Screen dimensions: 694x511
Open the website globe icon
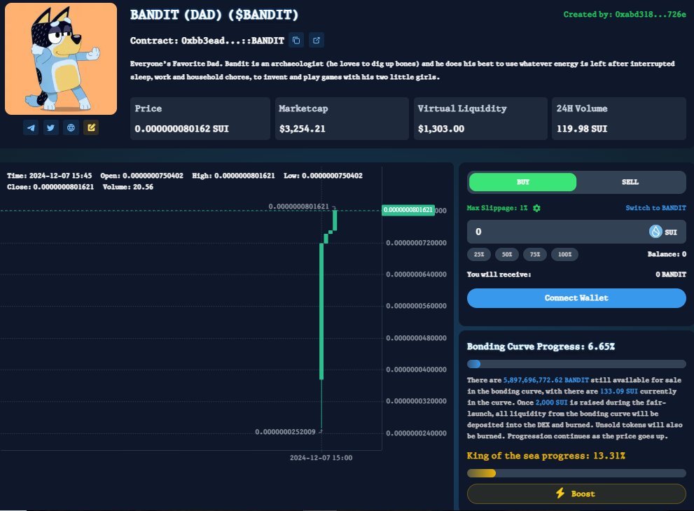point(71,128)
